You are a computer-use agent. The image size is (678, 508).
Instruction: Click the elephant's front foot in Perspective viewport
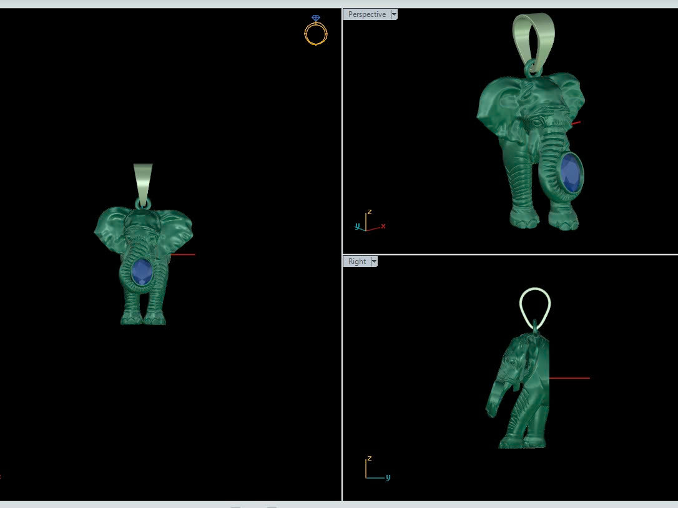click(524, 218)
